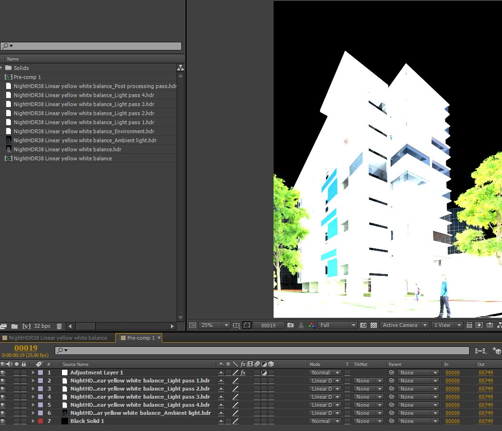The height and width of the screenshot is (431, 502).
Task: Lock the Light pass 3 layer
Action: 24,397
